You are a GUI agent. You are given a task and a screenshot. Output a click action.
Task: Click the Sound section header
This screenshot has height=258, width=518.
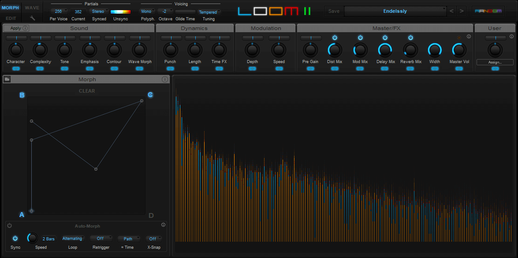tap(79, 28)
